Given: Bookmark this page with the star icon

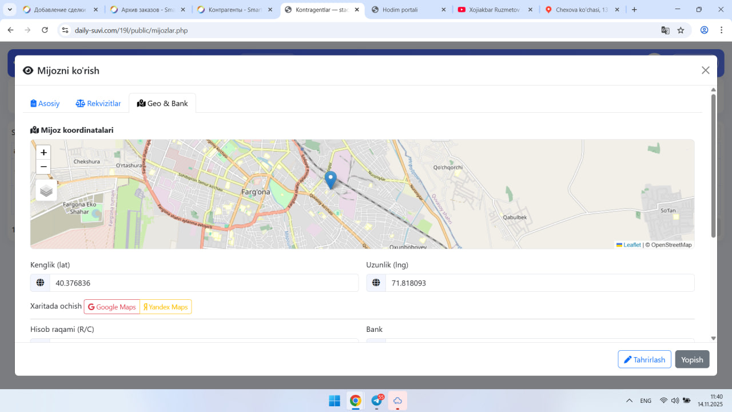Looking at the screenshot, I should pos(681,30).
